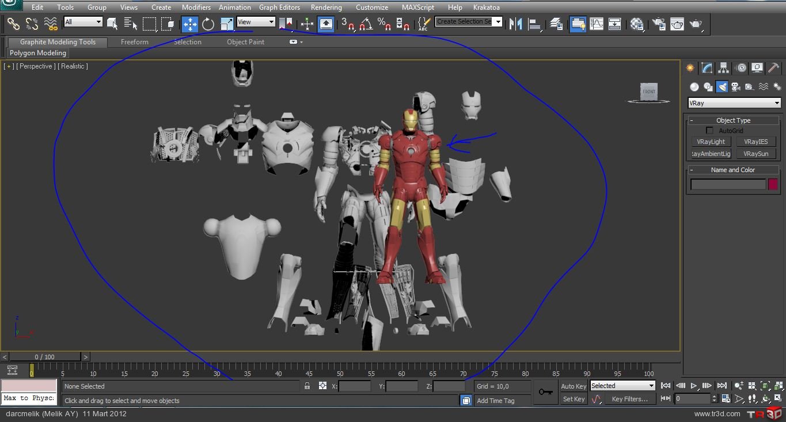Create a VRaySun light
This screenshot has width=786, height=422.
tap(755, 154)
